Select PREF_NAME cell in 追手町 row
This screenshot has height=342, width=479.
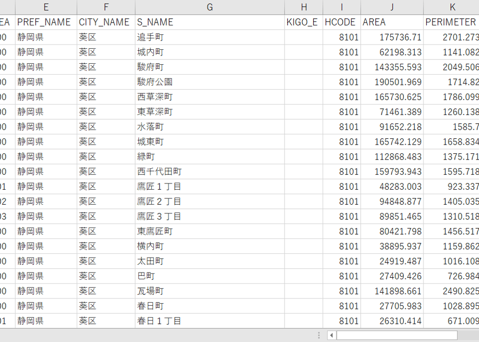[x=46, y=37]
